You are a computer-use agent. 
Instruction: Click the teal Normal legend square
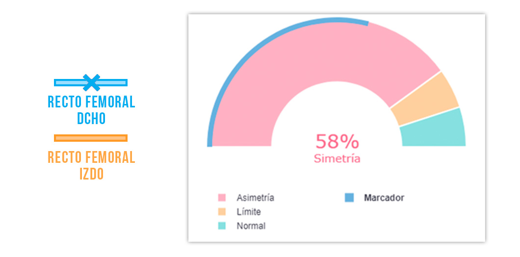(222, 226)
